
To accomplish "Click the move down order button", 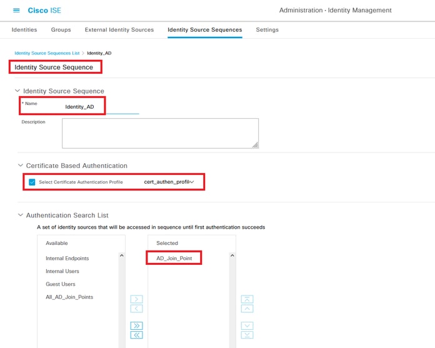I will pyautogui.click(x=247, y=326).
